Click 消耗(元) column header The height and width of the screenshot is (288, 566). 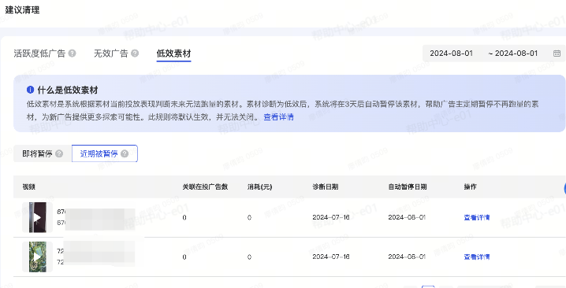tap(259, 186)
